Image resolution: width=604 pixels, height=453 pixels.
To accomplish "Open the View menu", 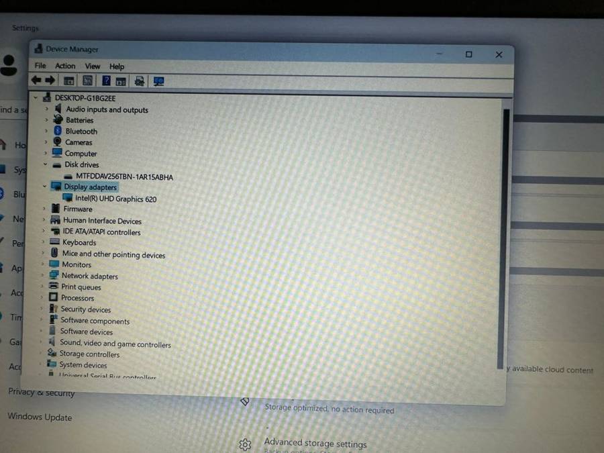I will tap(92, 66).
